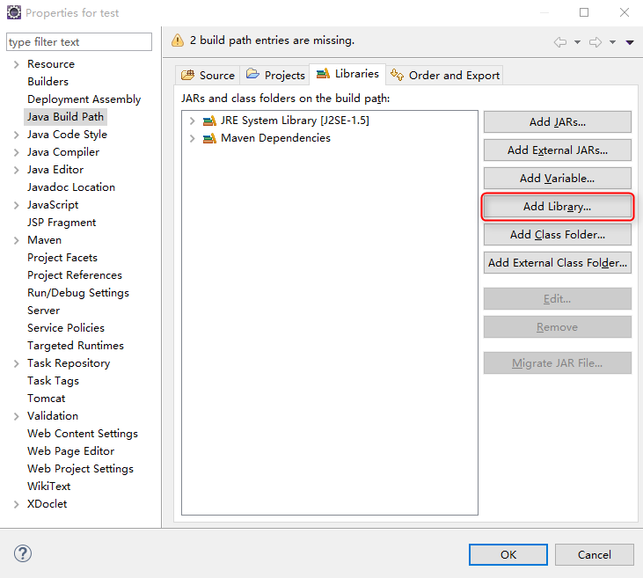Expand the Maven Dependencies node

point(192,138)
